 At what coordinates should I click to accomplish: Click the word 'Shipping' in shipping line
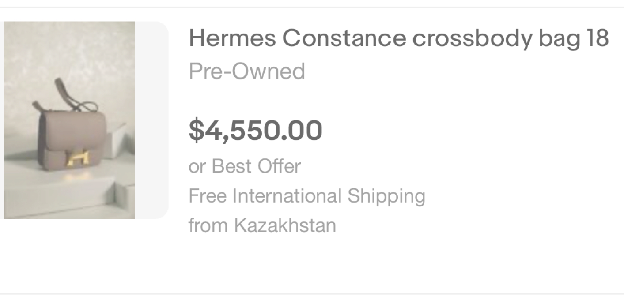tap(386, 195)
